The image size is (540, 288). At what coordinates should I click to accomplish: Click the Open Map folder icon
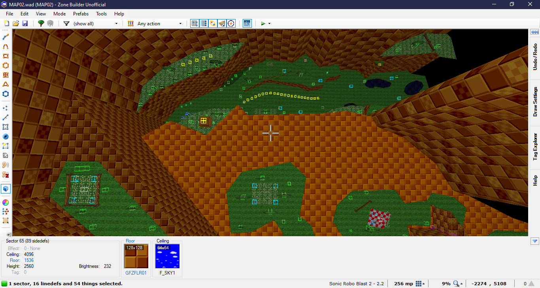click(16, 23)
